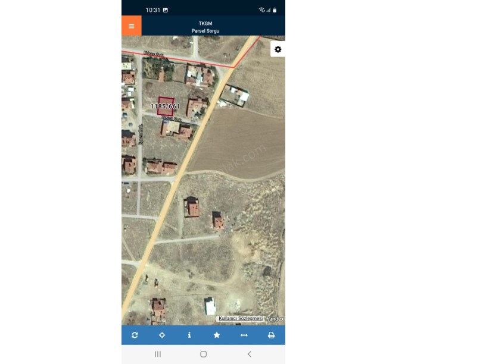Add parcel to favorites with star icon

coord(217,335)
